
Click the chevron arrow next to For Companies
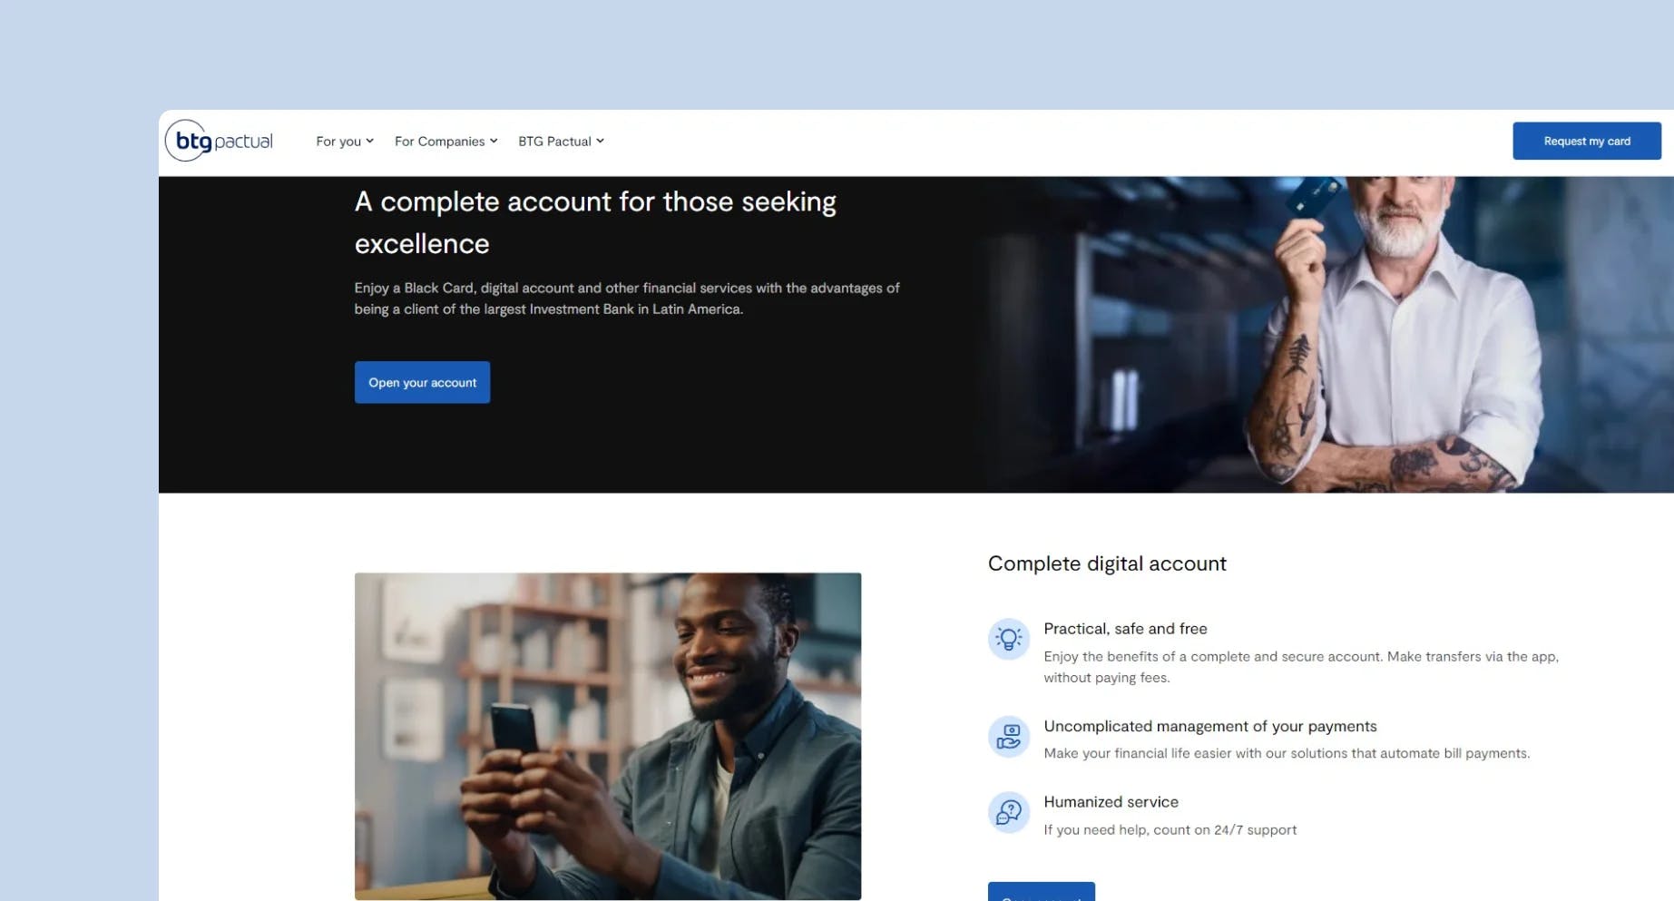click(x=494, y=141)
